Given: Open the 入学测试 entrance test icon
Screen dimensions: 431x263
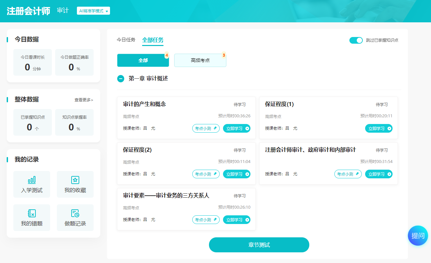Looking at the screenshot, I should pyautogui.click(x=32, y=184).
